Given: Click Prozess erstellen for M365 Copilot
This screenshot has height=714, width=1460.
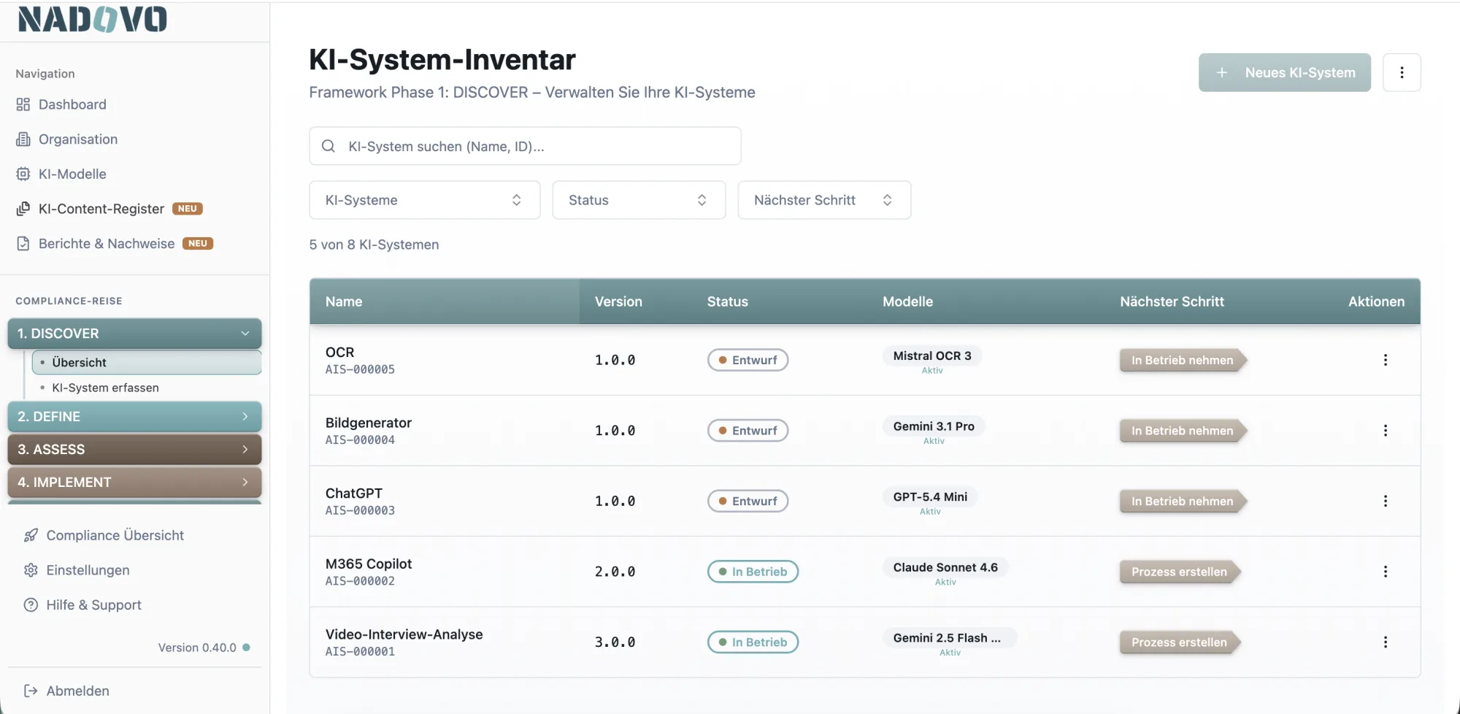Looking at the screenshot, I should click(x=1180, y=572).
